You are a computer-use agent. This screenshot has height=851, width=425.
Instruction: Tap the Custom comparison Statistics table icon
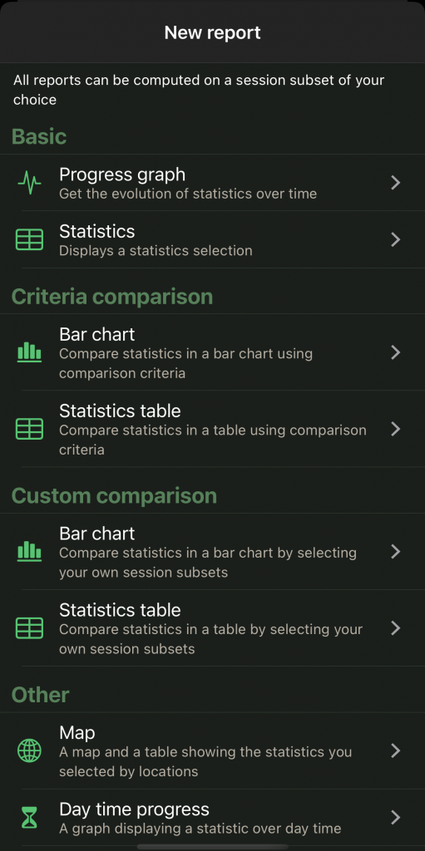[x=29, y=628]
